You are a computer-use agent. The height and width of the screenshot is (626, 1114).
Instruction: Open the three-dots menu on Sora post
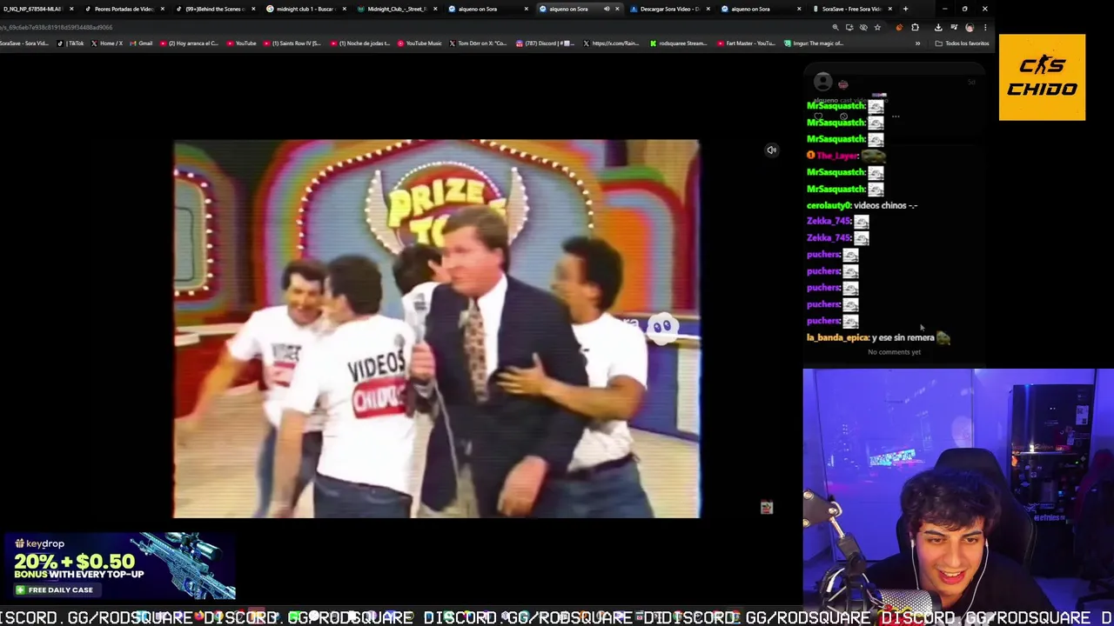pos(895,117)
